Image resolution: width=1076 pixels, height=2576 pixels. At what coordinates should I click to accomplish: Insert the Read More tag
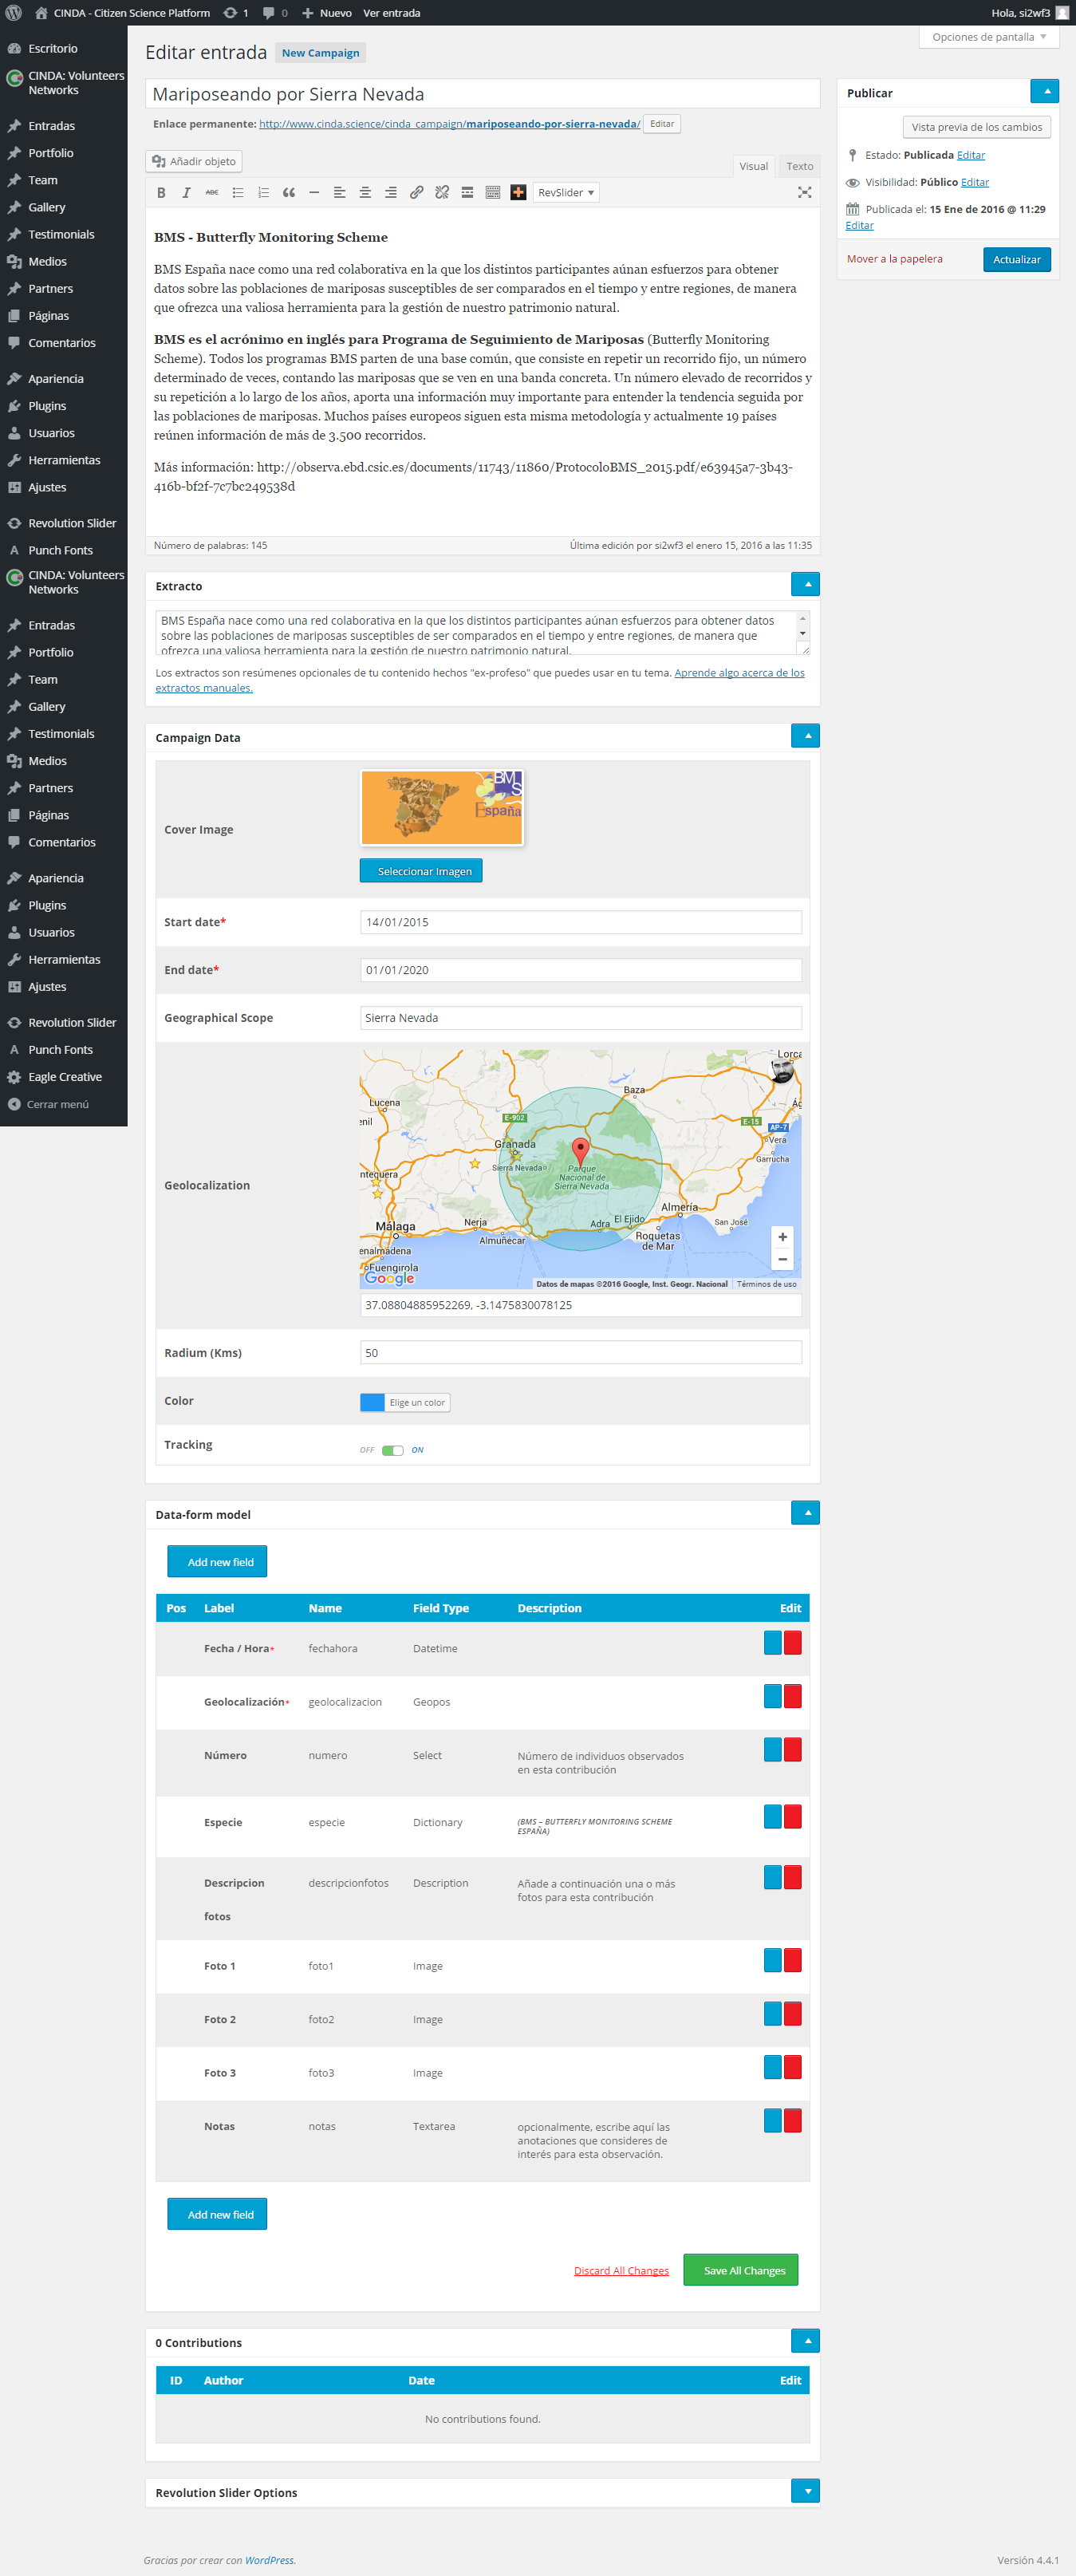tap(467, 193)
